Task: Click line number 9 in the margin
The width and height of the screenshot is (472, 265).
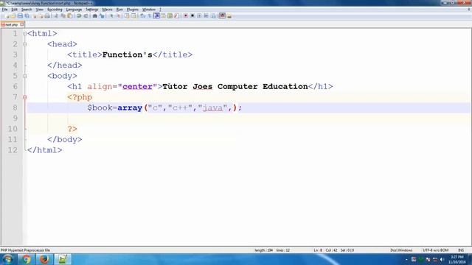Action: pyautogui.click(x=15, y=119)
